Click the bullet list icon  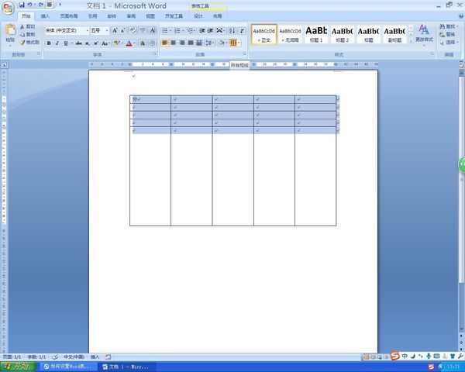click(166, 30)
